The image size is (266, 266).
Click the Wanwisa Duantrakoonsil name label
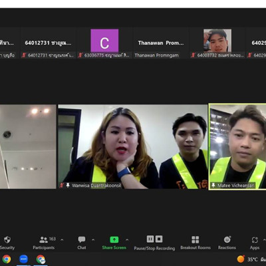[x=96, y=186]
